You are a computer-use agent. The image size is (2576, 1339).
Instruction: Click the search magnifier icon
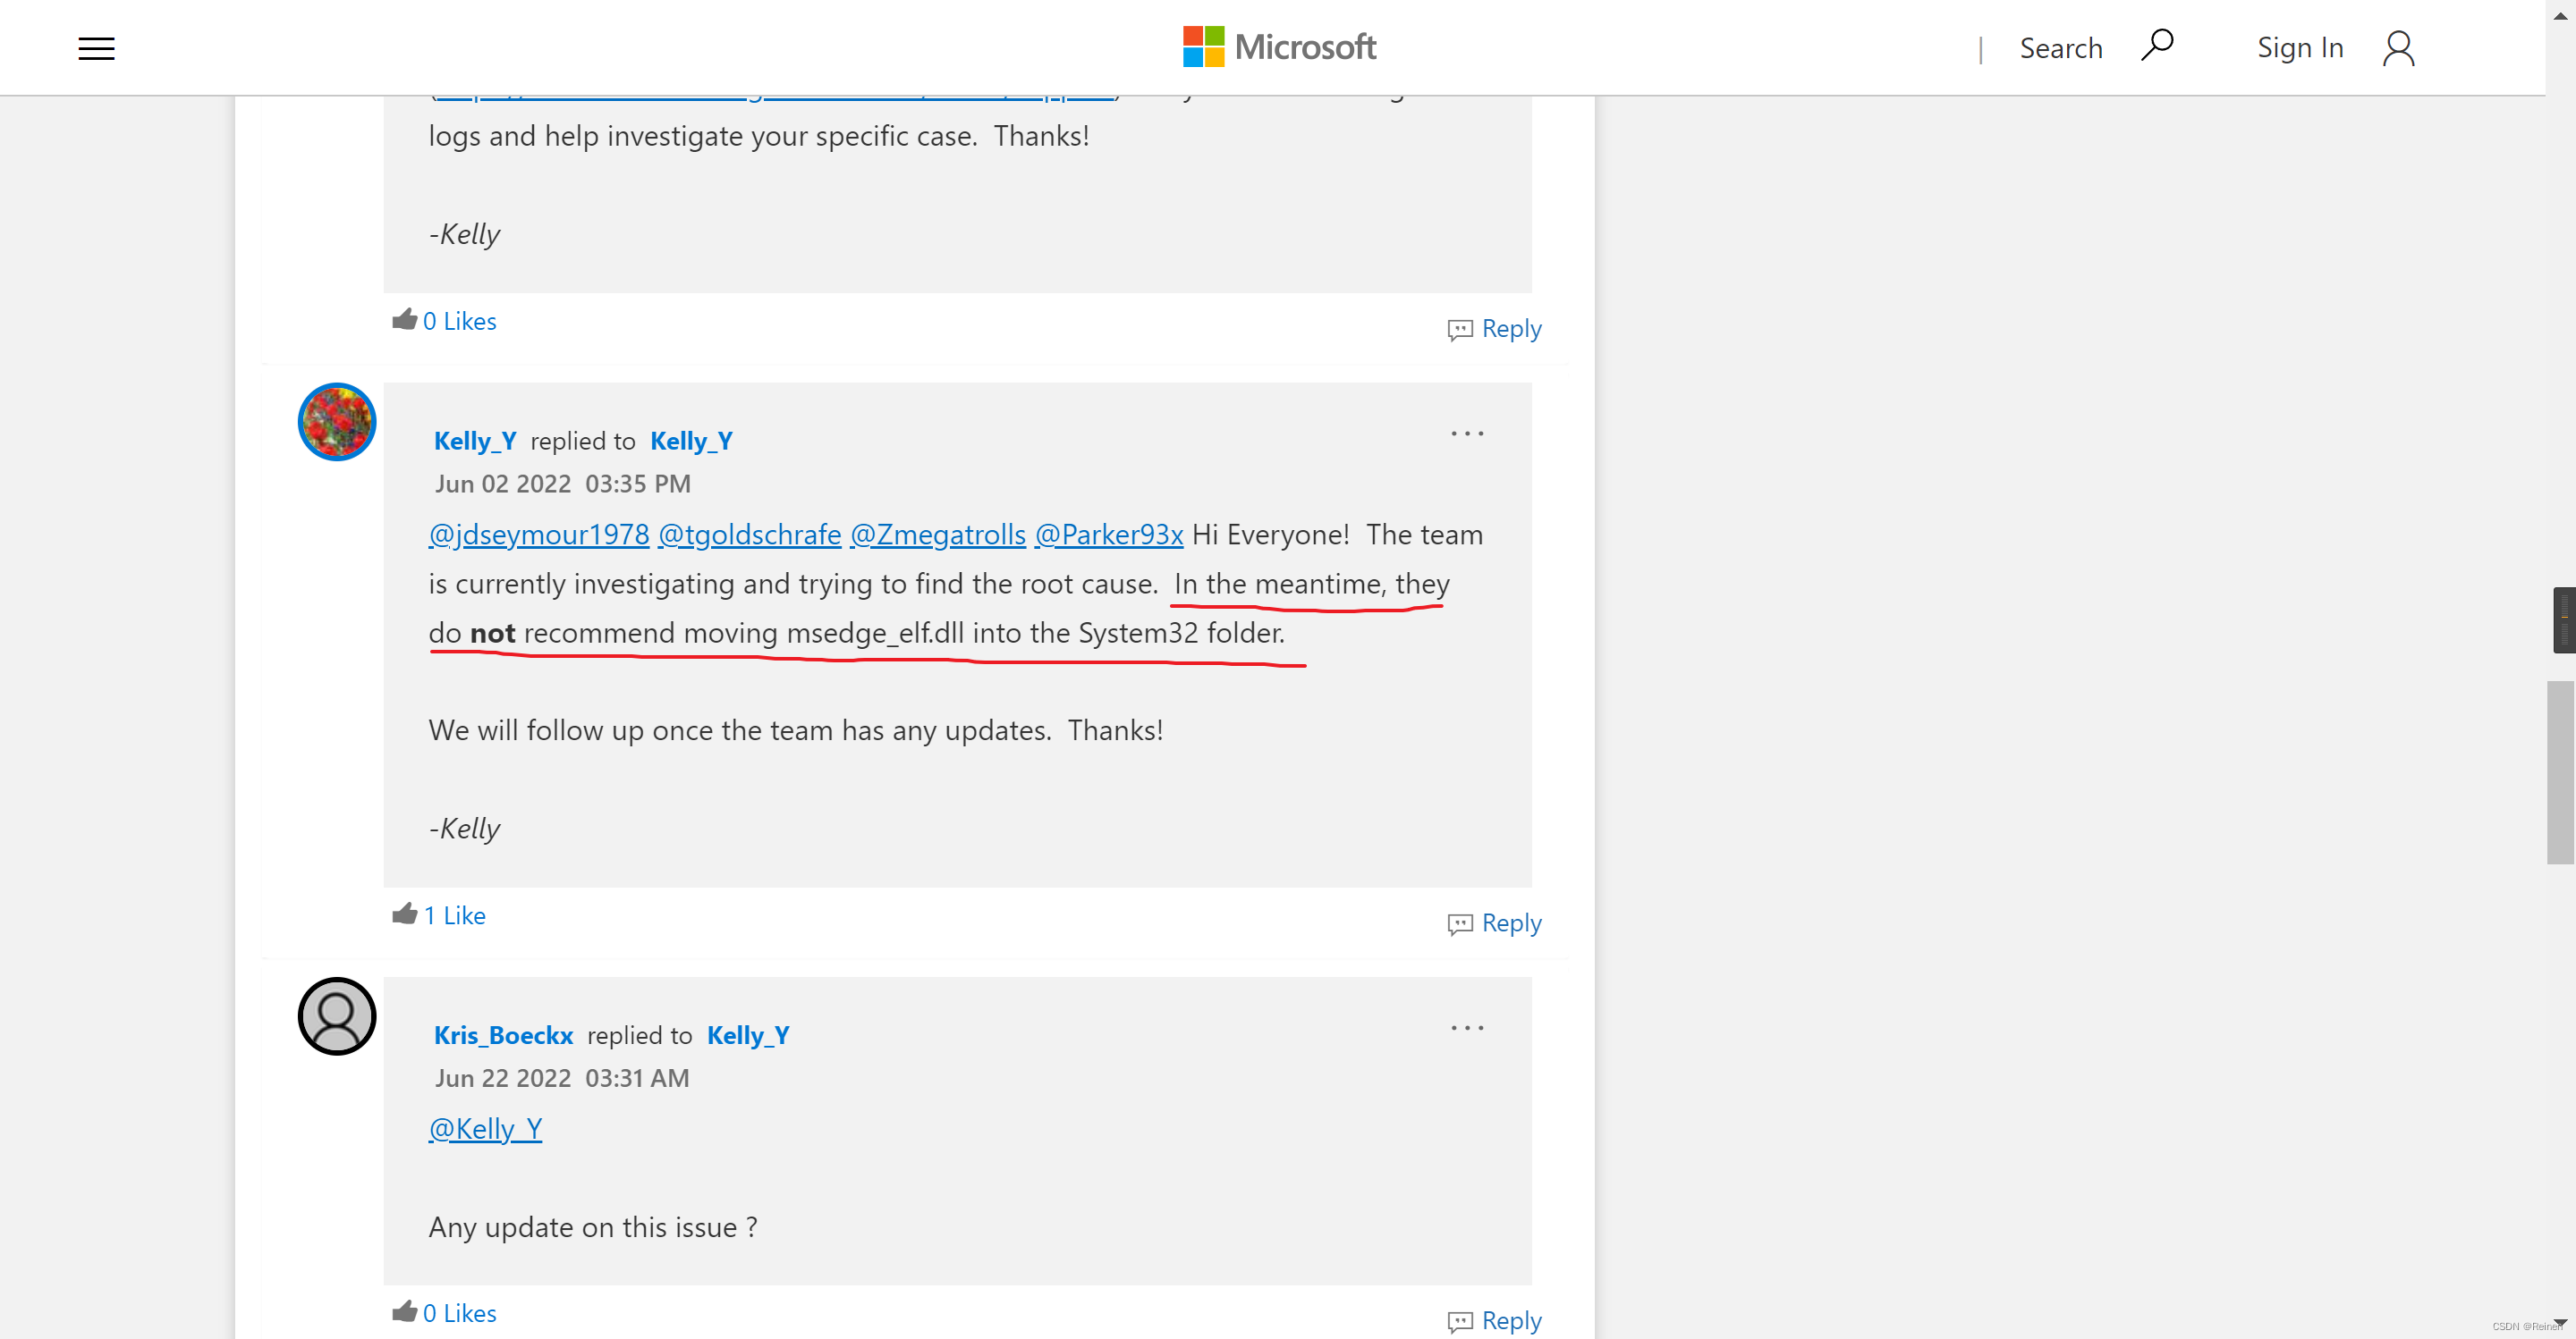point(2157,45)
